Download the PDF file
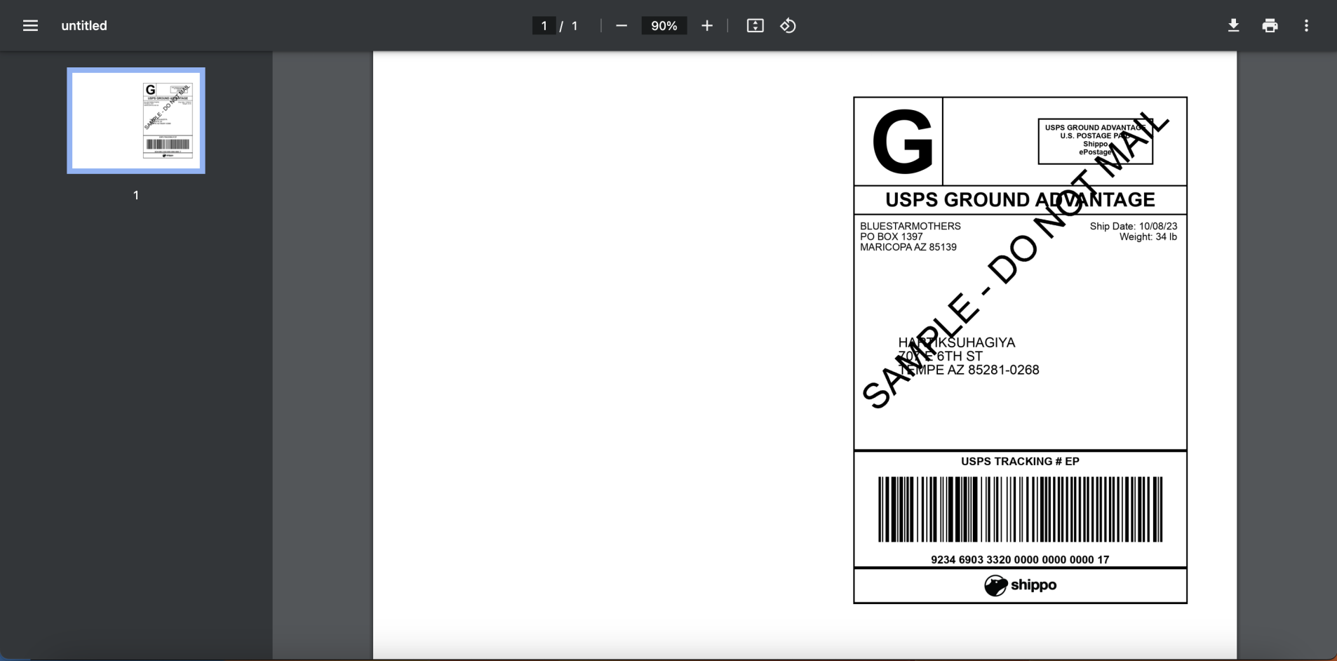This screenshot has height=661, width=1337. (x=1233, y=26)
